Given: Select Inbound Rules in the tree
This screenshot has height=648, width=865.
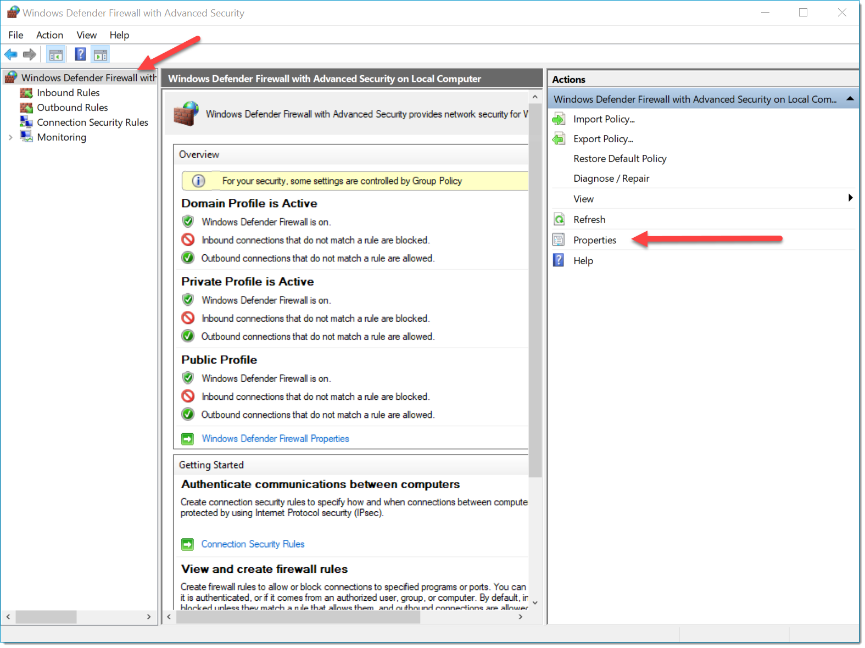Looking at the screenshot, I should [x=68, y=93].
